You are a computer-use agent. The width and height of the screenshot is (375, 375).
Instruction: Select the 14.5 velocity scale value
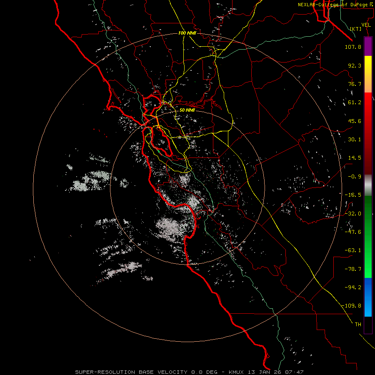(x=355, y=158)
